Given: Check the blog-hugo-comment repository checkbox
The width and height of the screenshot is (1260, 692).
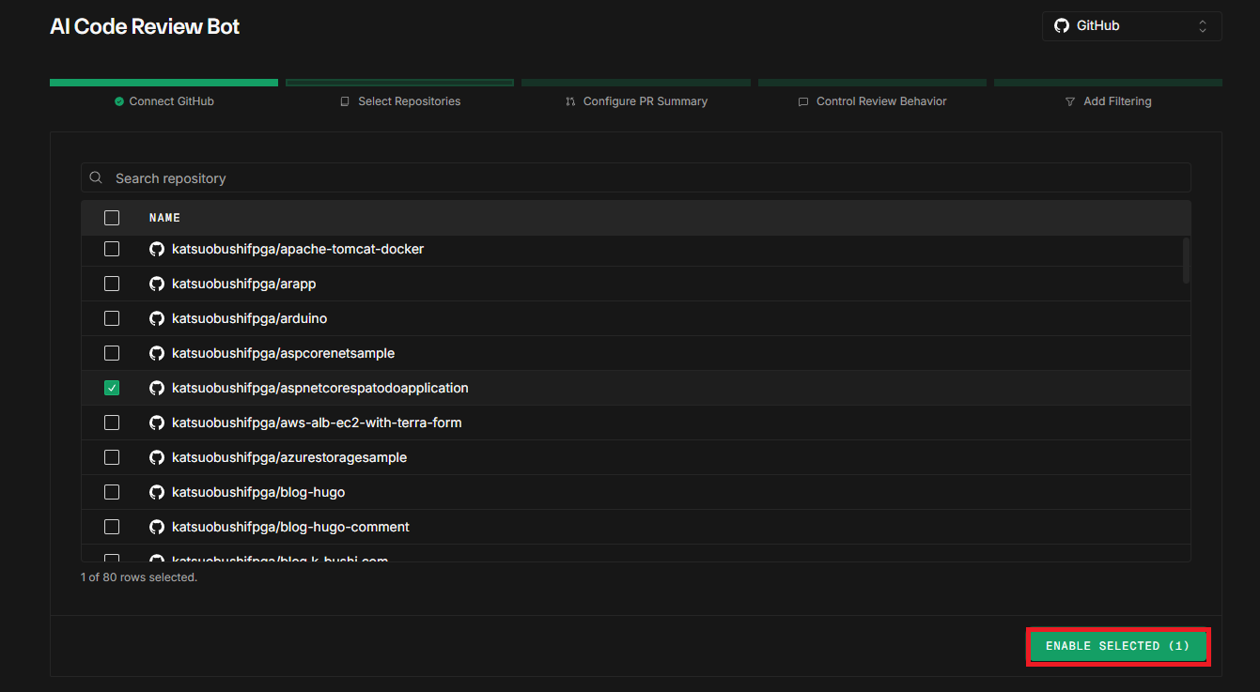Looking at the screenshot, I should 112,527.
